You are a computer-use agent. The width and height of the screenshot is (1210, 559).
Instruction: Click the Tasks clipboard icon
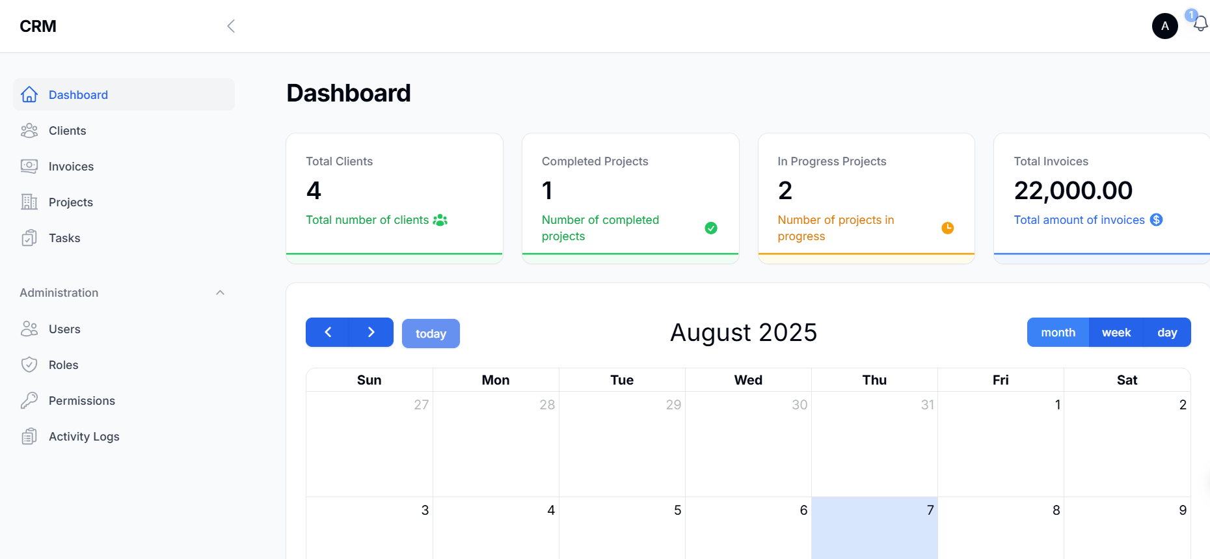29,238
